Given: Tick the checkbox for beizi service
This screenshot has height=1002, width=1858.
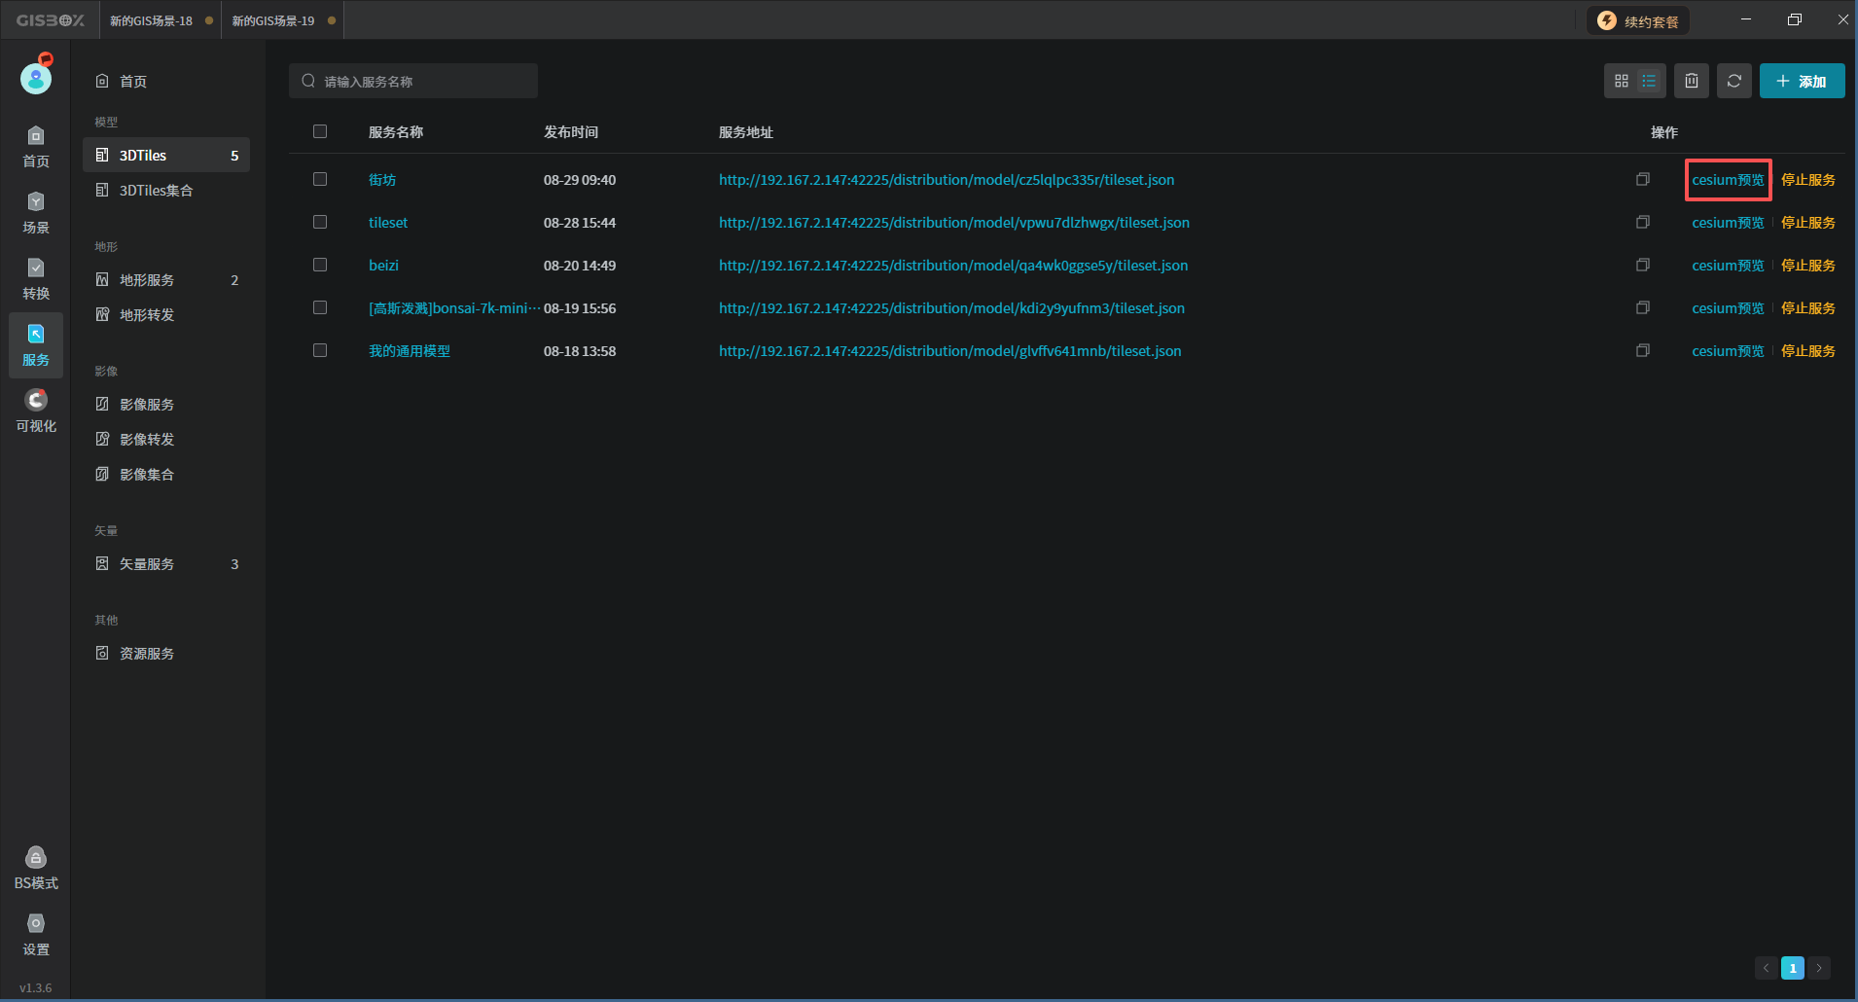Looking at the screenshot, I should coord(320,266).
